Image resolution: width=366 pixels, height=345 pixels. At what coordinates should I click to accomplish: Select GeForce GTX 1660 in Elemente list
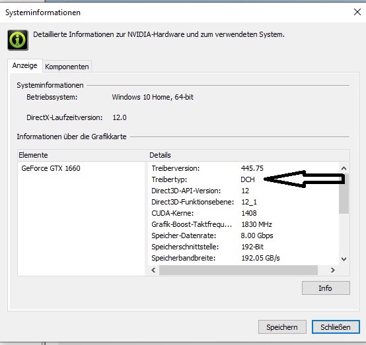[x=51, y=168]
